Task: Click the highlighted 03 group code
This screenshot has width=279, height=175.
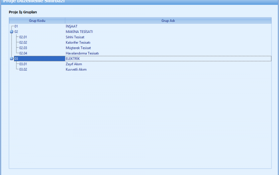Action: pos(16,58)
